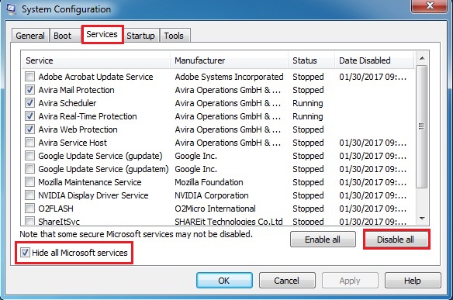Toggle Hide all Microsoft services checkbox
The image size is (453, 300).
tap(25, 253)
